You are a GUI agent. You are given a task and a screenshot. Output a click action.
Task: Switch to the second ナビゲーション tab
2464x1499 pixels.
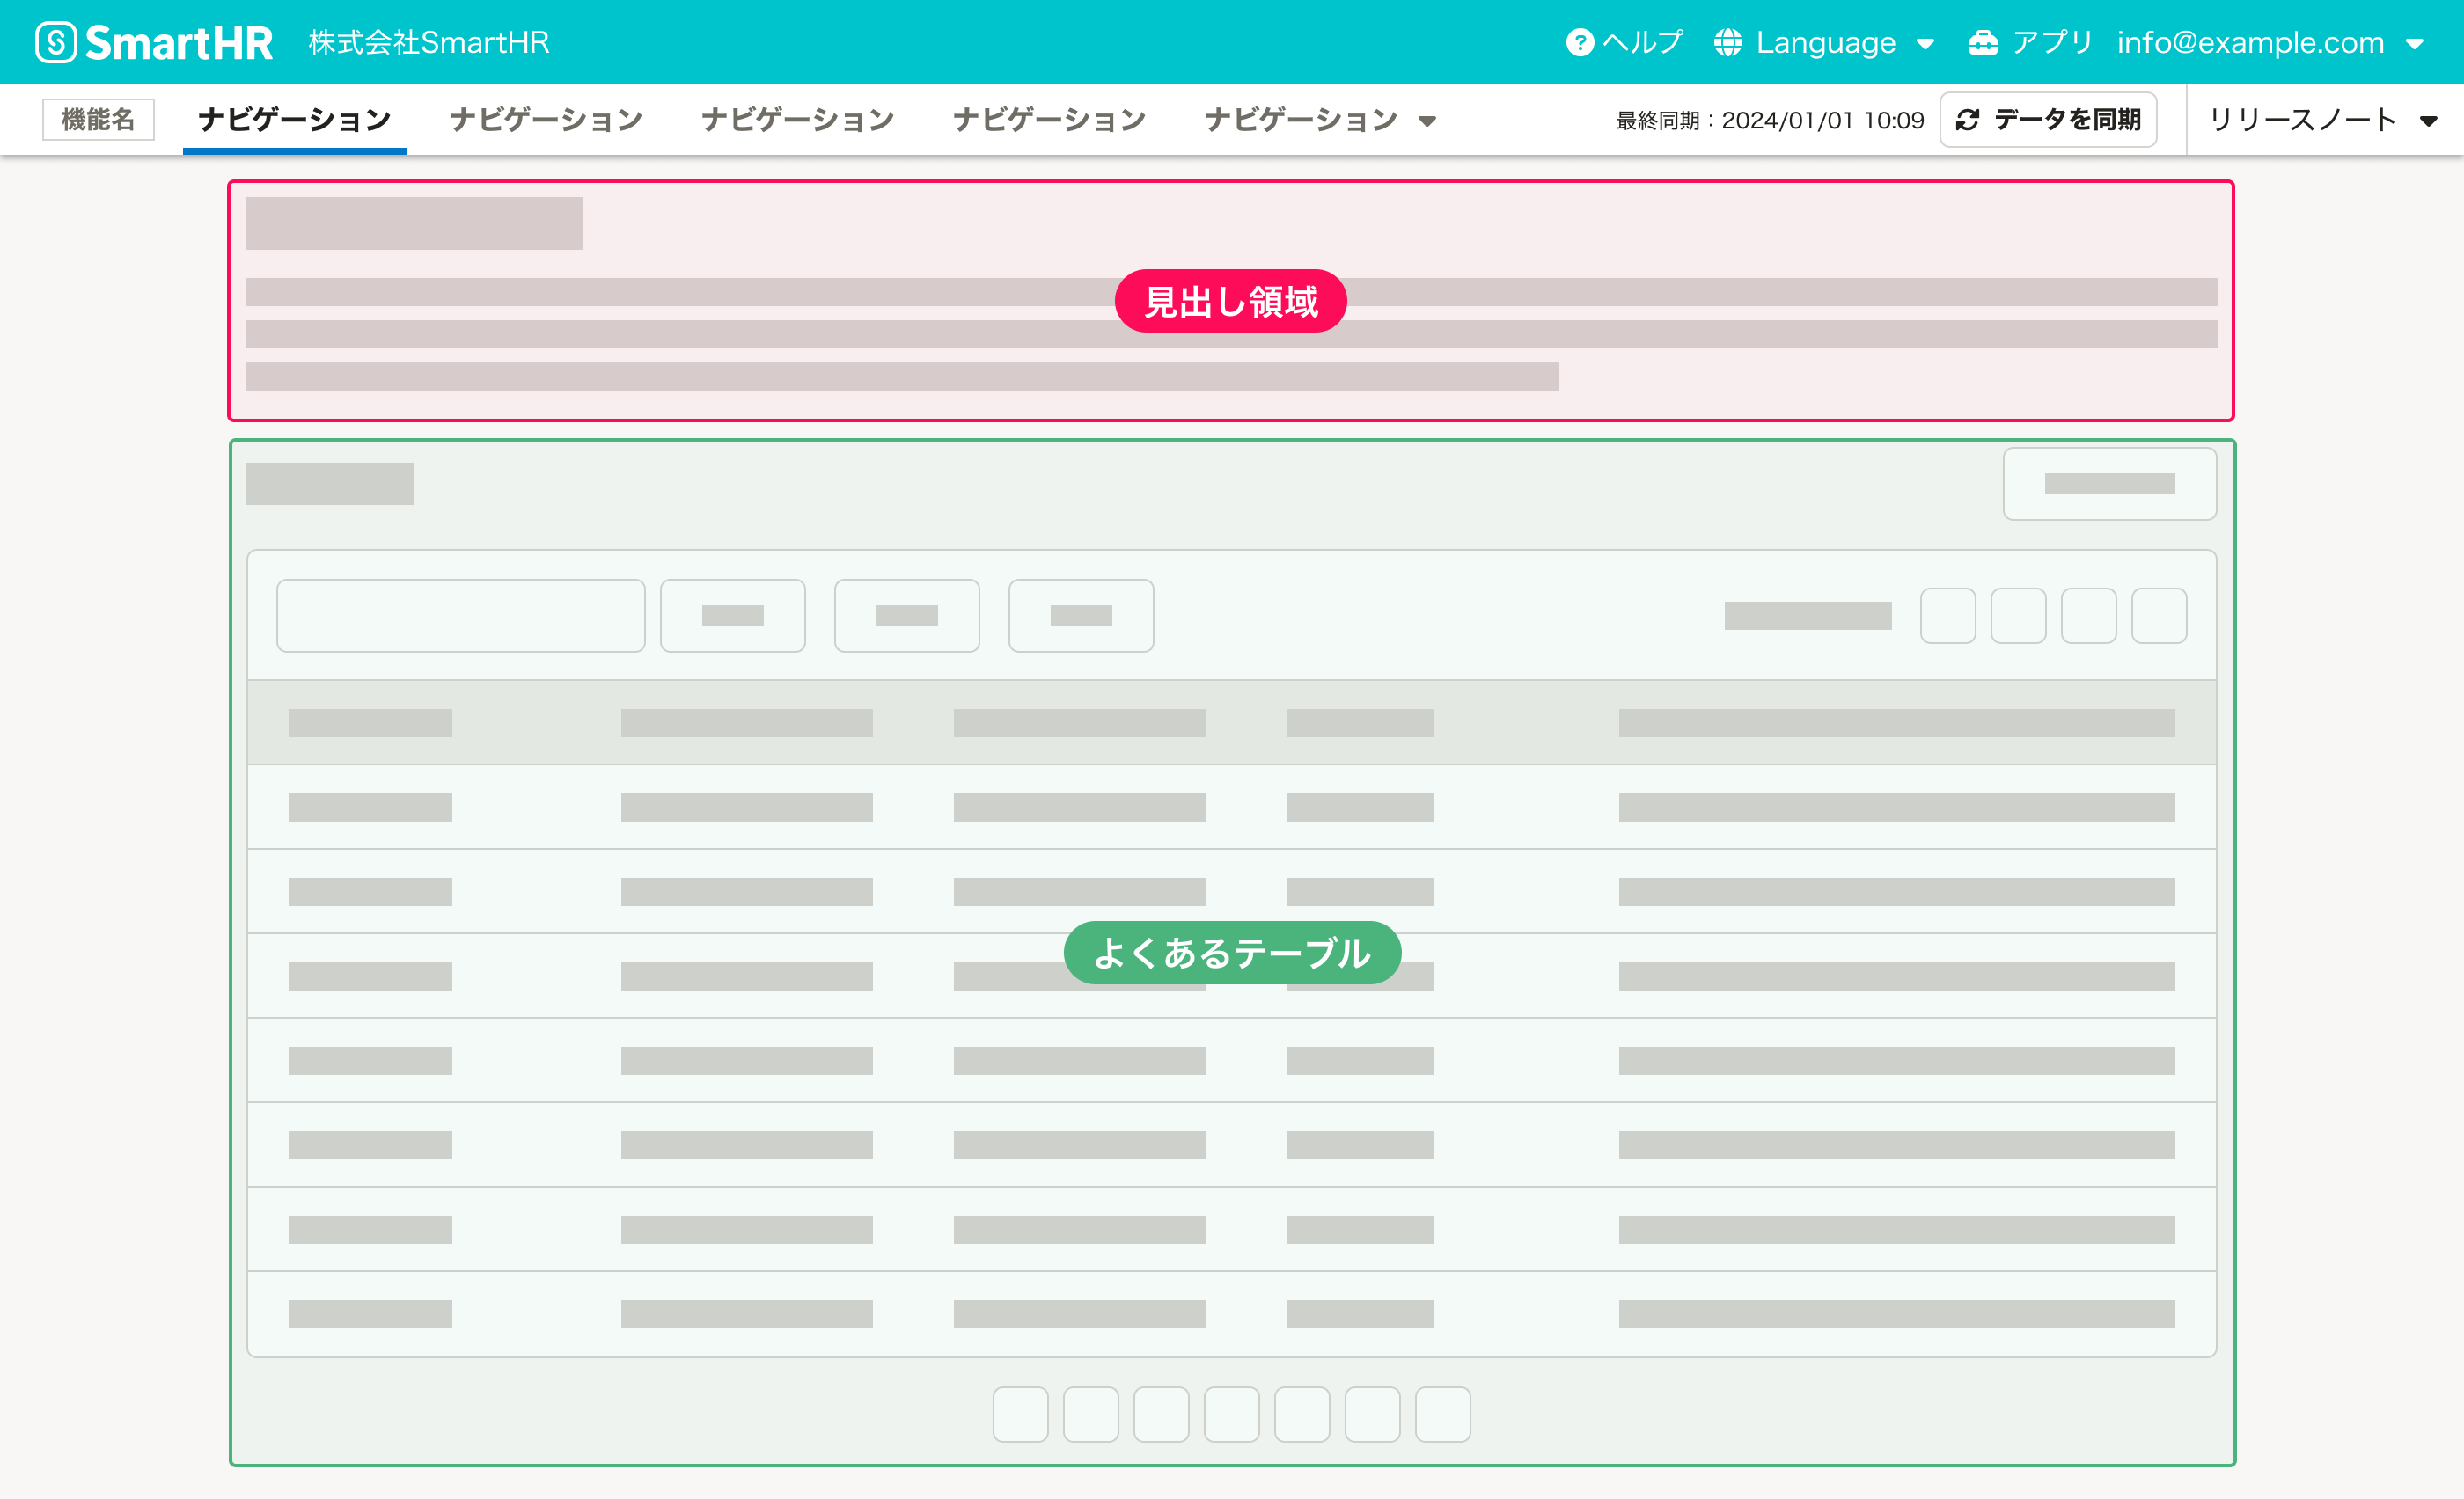click(546, 120)
